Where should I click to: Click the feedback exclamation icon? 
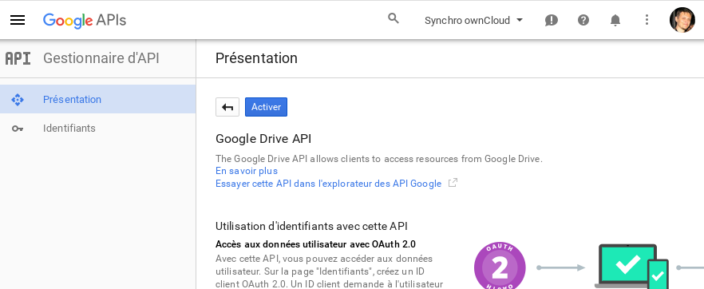(552, 20)
